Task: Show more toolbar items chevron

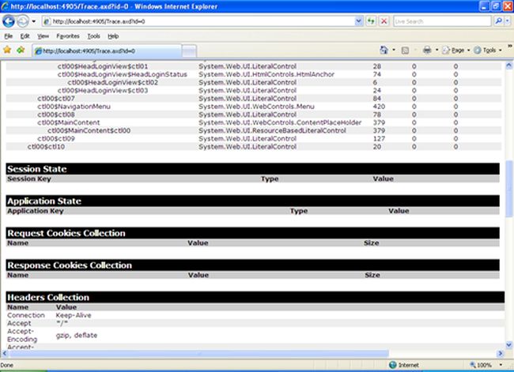Action: (510, 46)
